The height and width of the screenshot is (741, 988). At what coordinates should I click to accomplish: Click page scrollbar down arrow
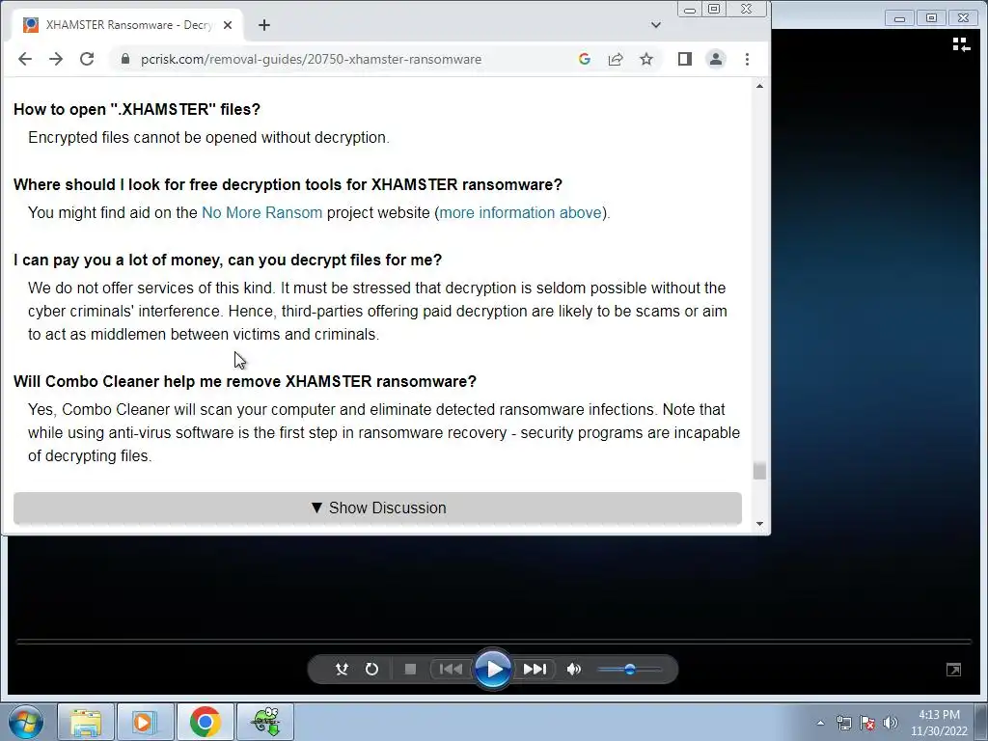760,524
